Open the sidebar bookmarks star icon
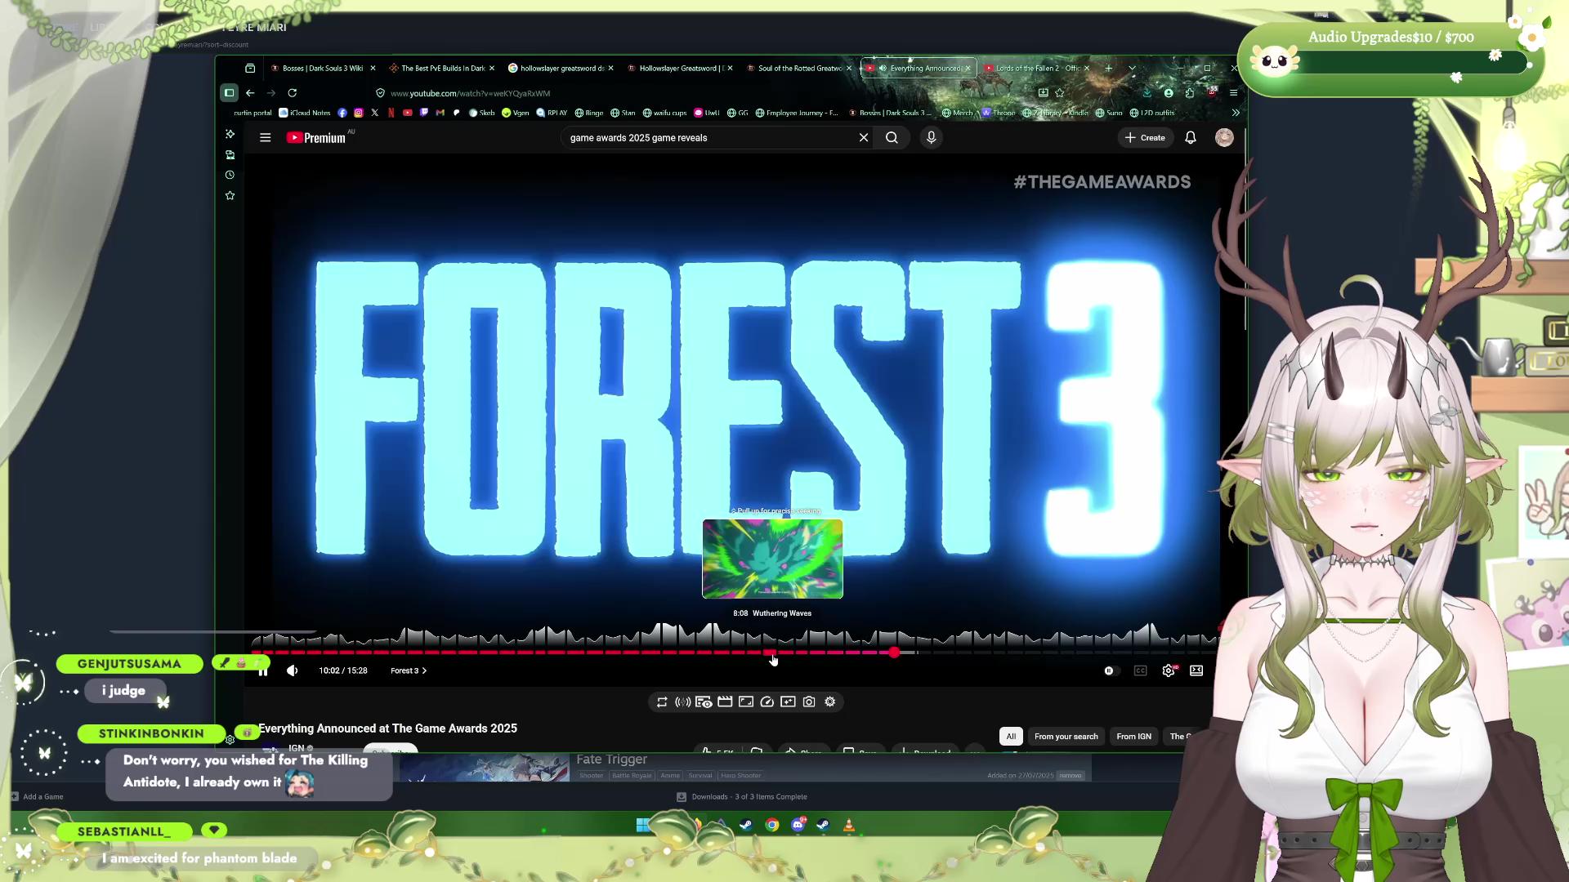The width and height of the screenshot is (1569, 882). coord(230,196)
